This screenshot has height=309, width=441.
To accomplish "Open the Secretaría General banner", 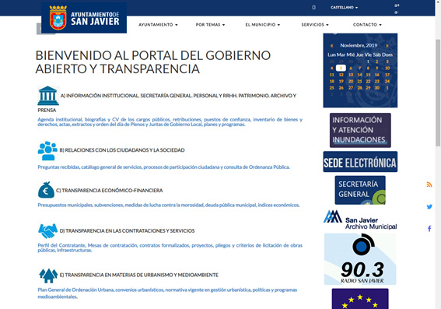I will pyautogui.click(x=360, y=190).
